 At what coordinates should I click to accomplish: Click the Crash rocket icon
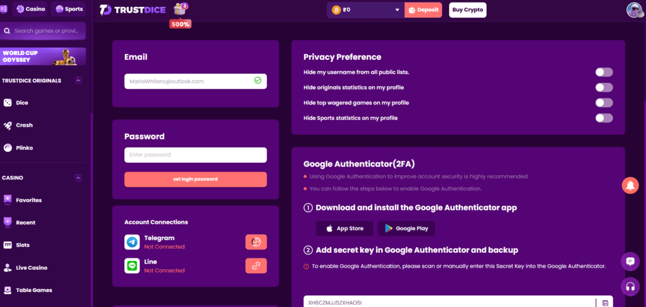click(8, 125)
